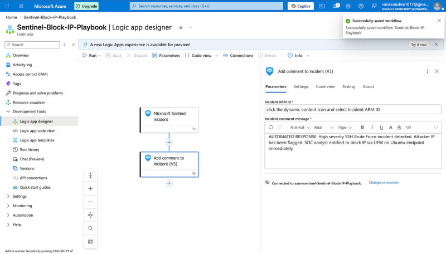The width and height of the screenshot is (446, 254).
Task: Open the feedback icon in top bar
Action: coord(374,6)
